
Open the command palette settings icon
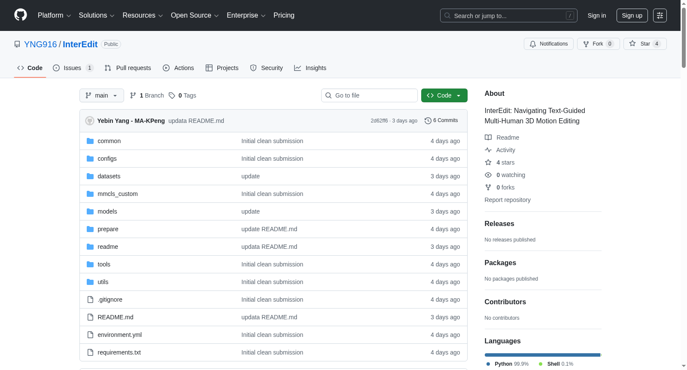(x=660, y=15)
